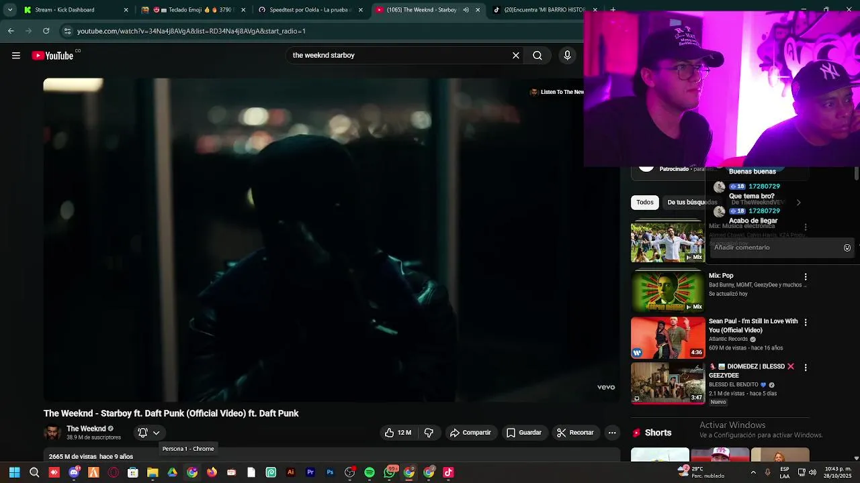Open Chrome tab search dropdown arrow
The image size is (860, 483).
9,10
